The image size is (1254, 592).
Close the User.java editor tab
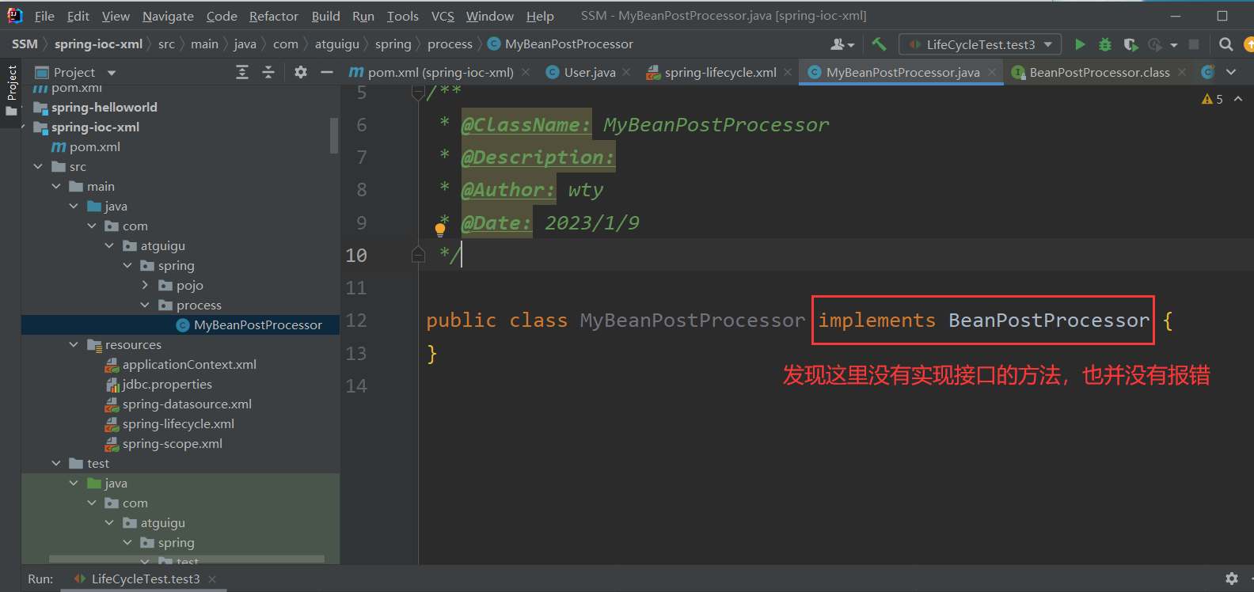tap(626, 72)
